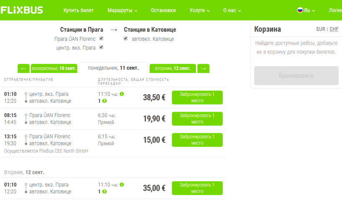342x200 pixels.
Task: Uncheck центр. вкз. Прага station checkbox
Action: click(101, 47)
